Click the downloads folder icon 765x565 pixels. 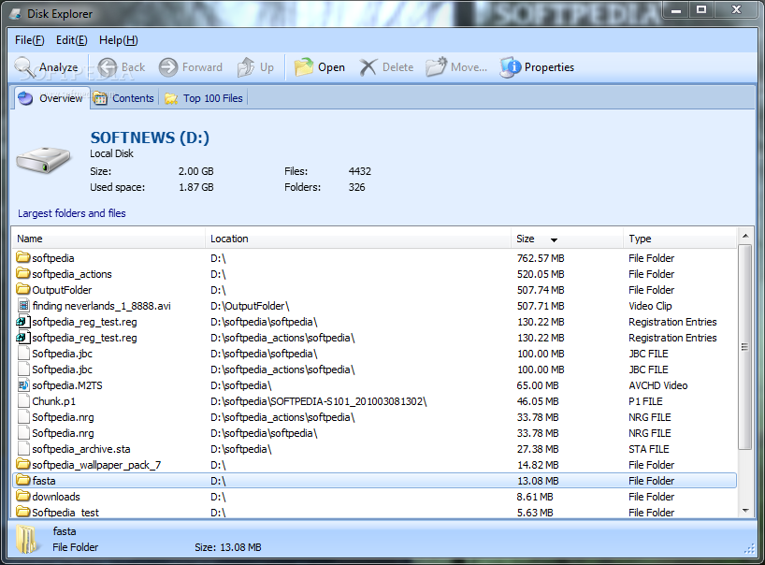(23, 496)
